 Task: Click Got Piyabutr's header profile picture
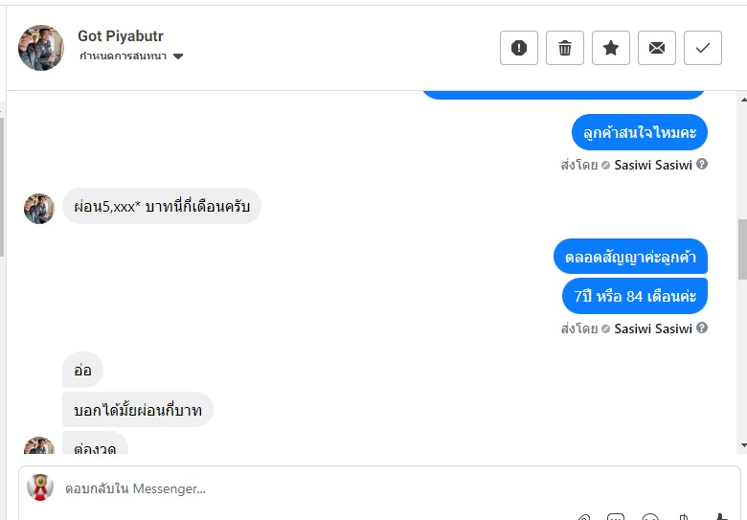tap(41, 47)
